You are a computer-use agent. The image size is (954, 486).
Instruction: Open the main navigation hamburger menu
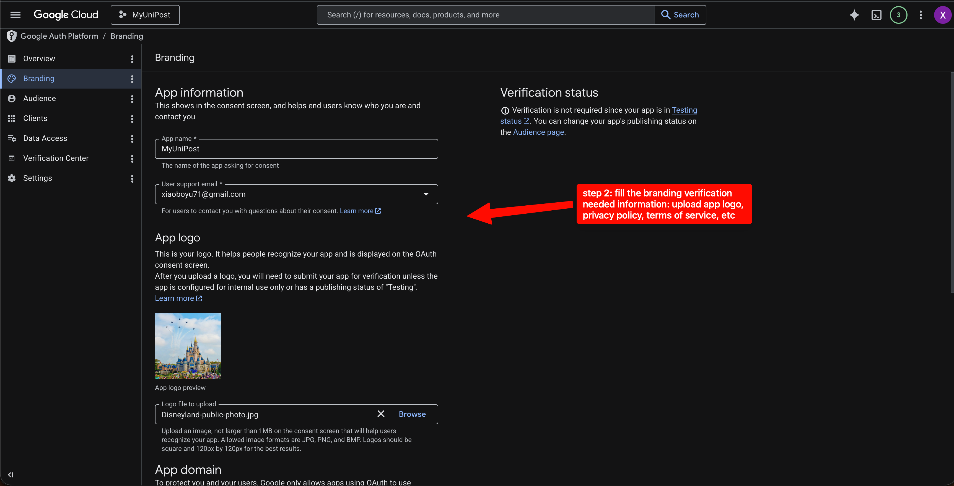pyautogui.click(x=15, y=15)
